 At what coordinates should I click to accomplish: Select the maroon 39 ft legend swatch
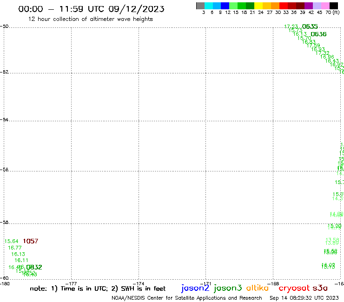300,6
